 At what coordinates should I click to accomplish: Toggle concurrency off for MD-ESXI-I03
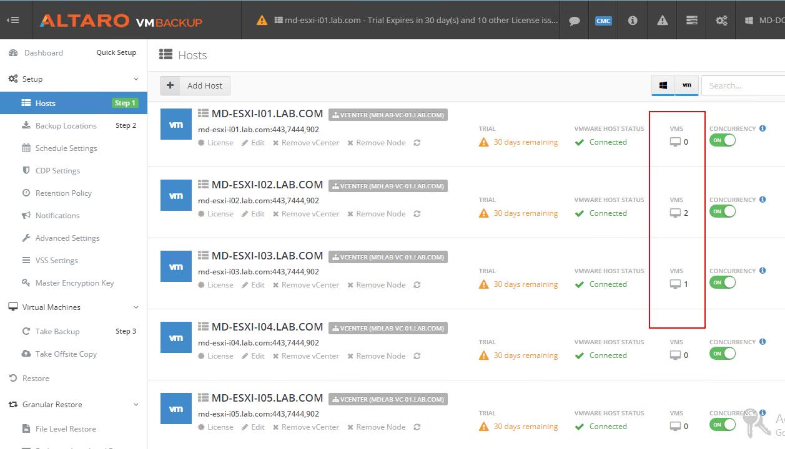(723, 282)
